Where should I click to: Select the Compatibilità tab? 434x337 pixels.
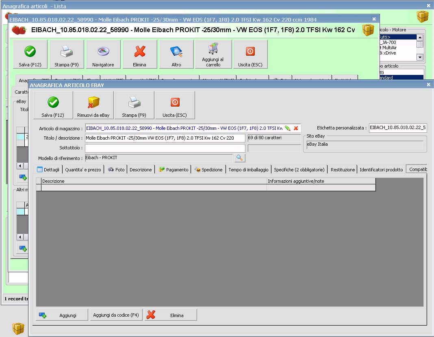pyautogui.click(x=417, y=169)
